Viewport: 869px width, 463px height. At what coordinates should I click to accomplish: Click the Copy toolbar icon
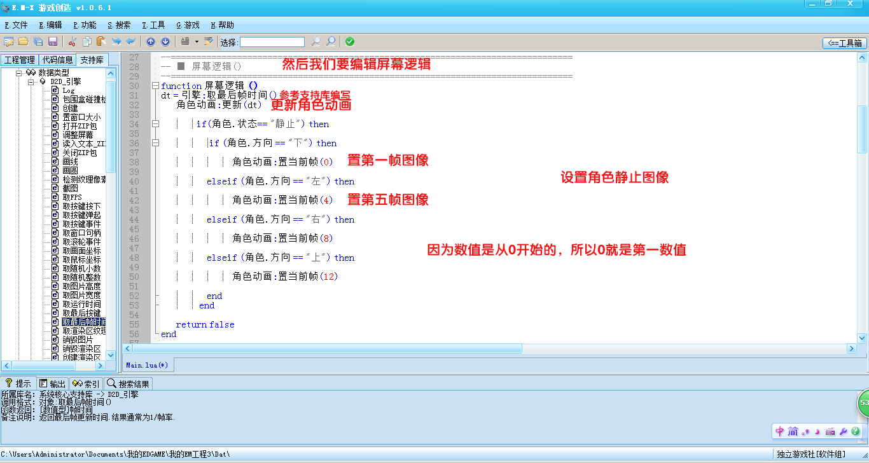(87, 42)
